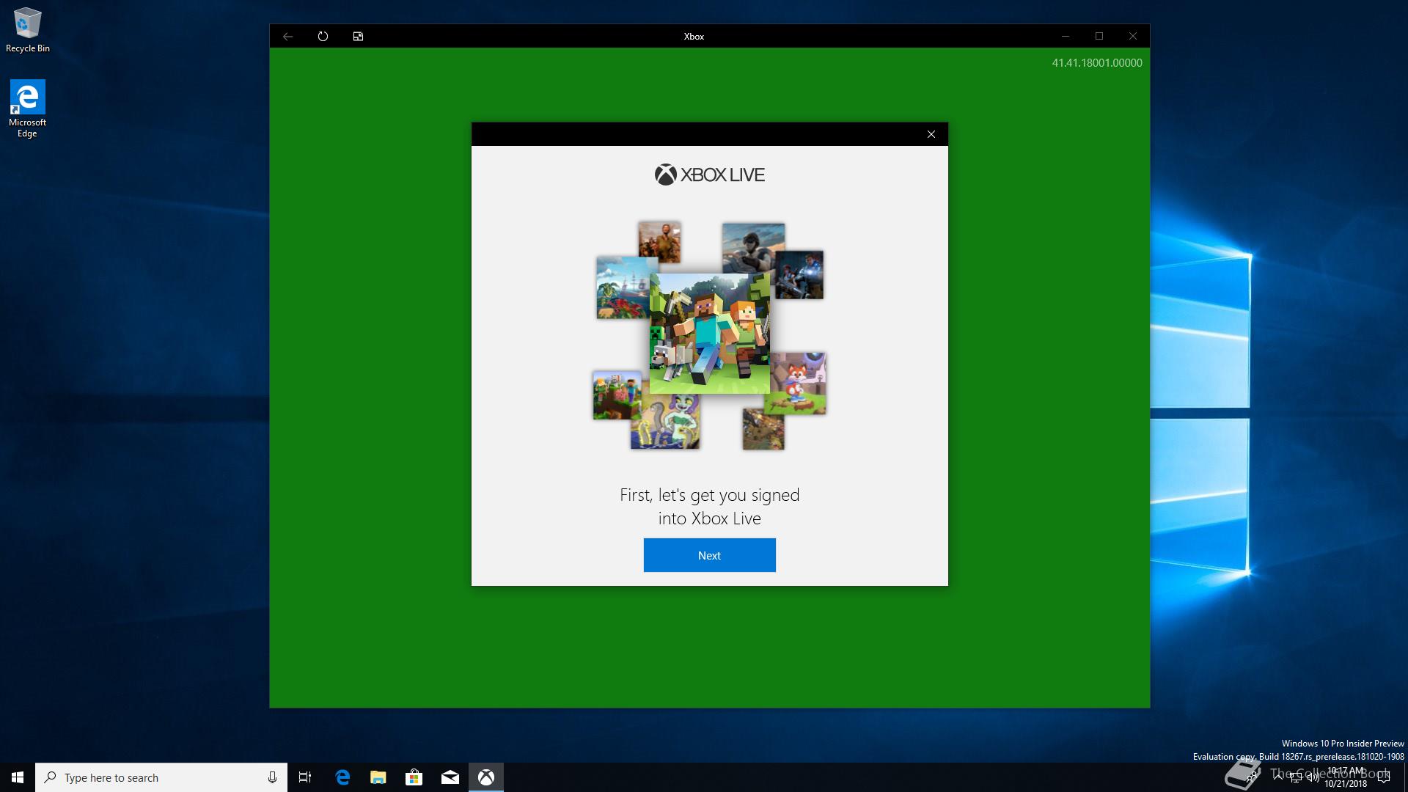Click the microphone icon in search box
Image resolution: width=1408 pixels, height=792 pixels.
272,777
